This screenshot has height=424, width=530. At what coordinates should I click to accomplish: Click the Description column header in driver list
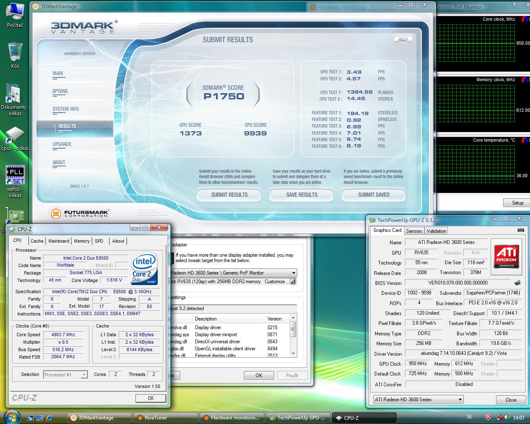[x=229, y=319]
